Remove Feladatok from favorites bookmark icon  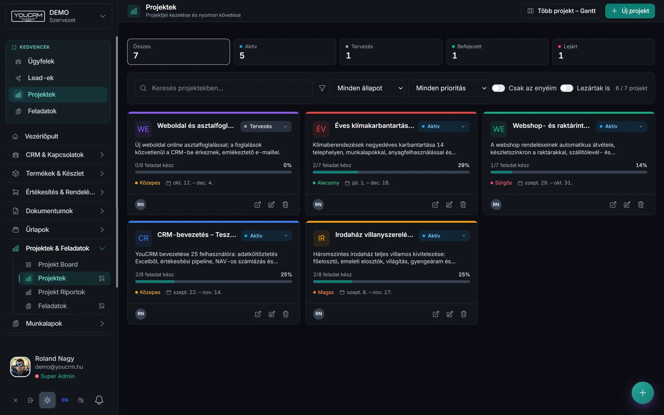pyautogui.click(x=102, y=306)
